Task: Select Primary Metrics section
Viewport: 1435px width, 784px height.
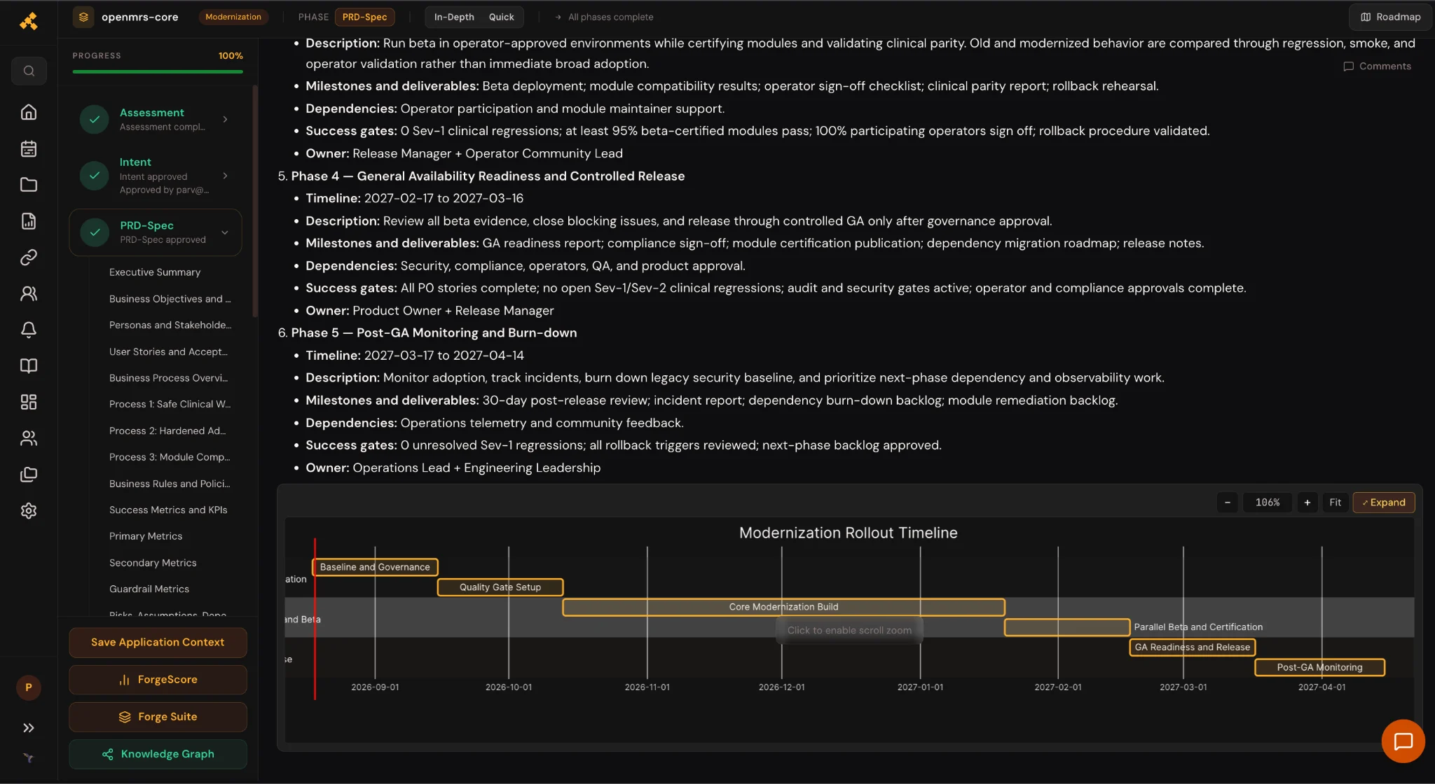Action: click(146, 536)
